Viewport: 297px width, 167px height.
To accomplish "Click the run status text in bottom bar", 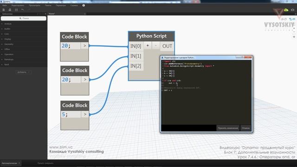I will click(45, 163).
